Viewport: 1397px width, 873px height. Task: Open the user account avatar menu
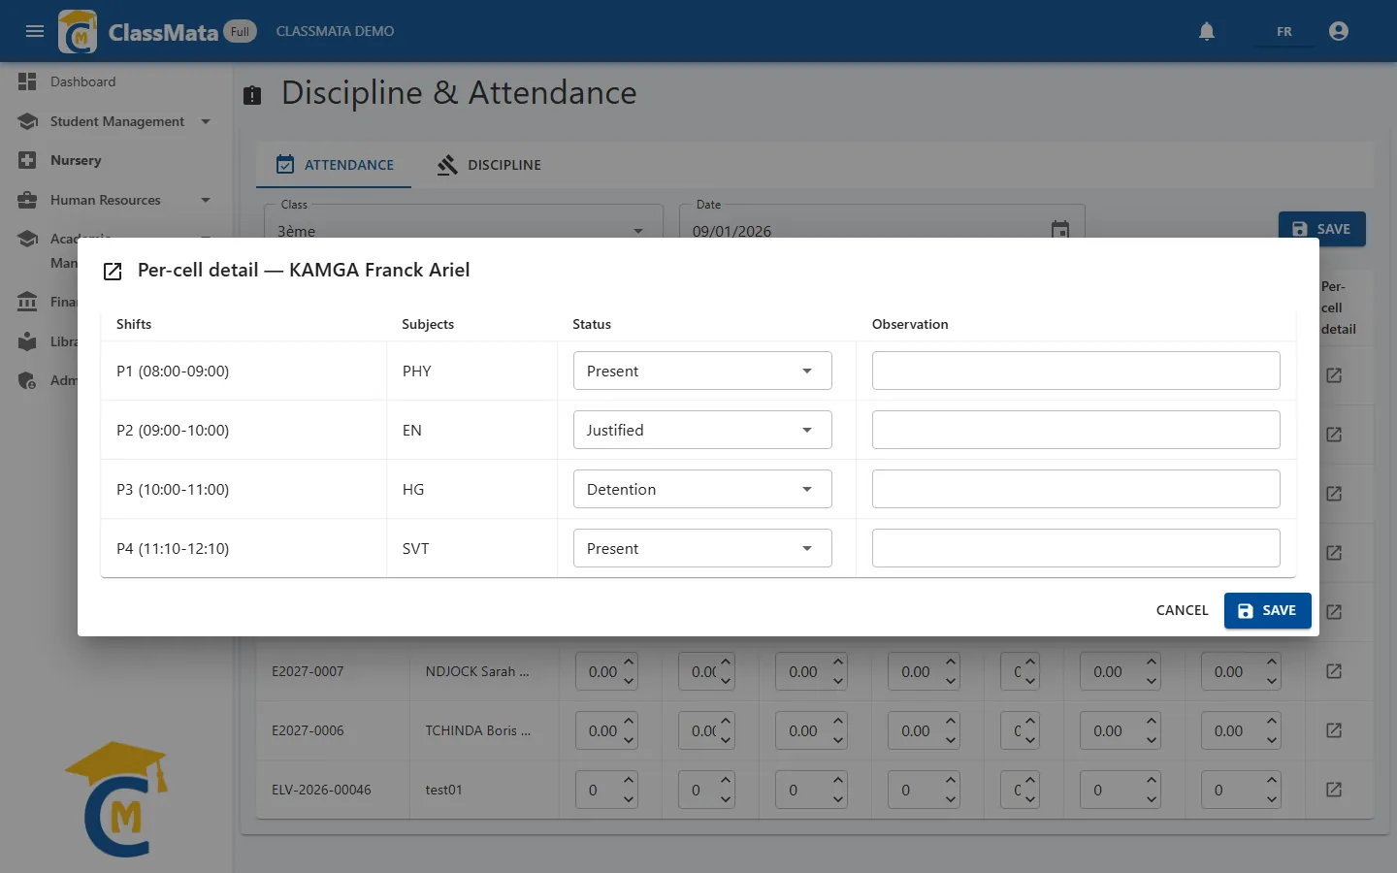(x=1339, y=31)
